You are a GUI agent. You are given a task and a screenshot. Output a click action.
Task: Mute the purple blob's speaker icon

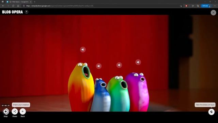[x=138, y=62]
